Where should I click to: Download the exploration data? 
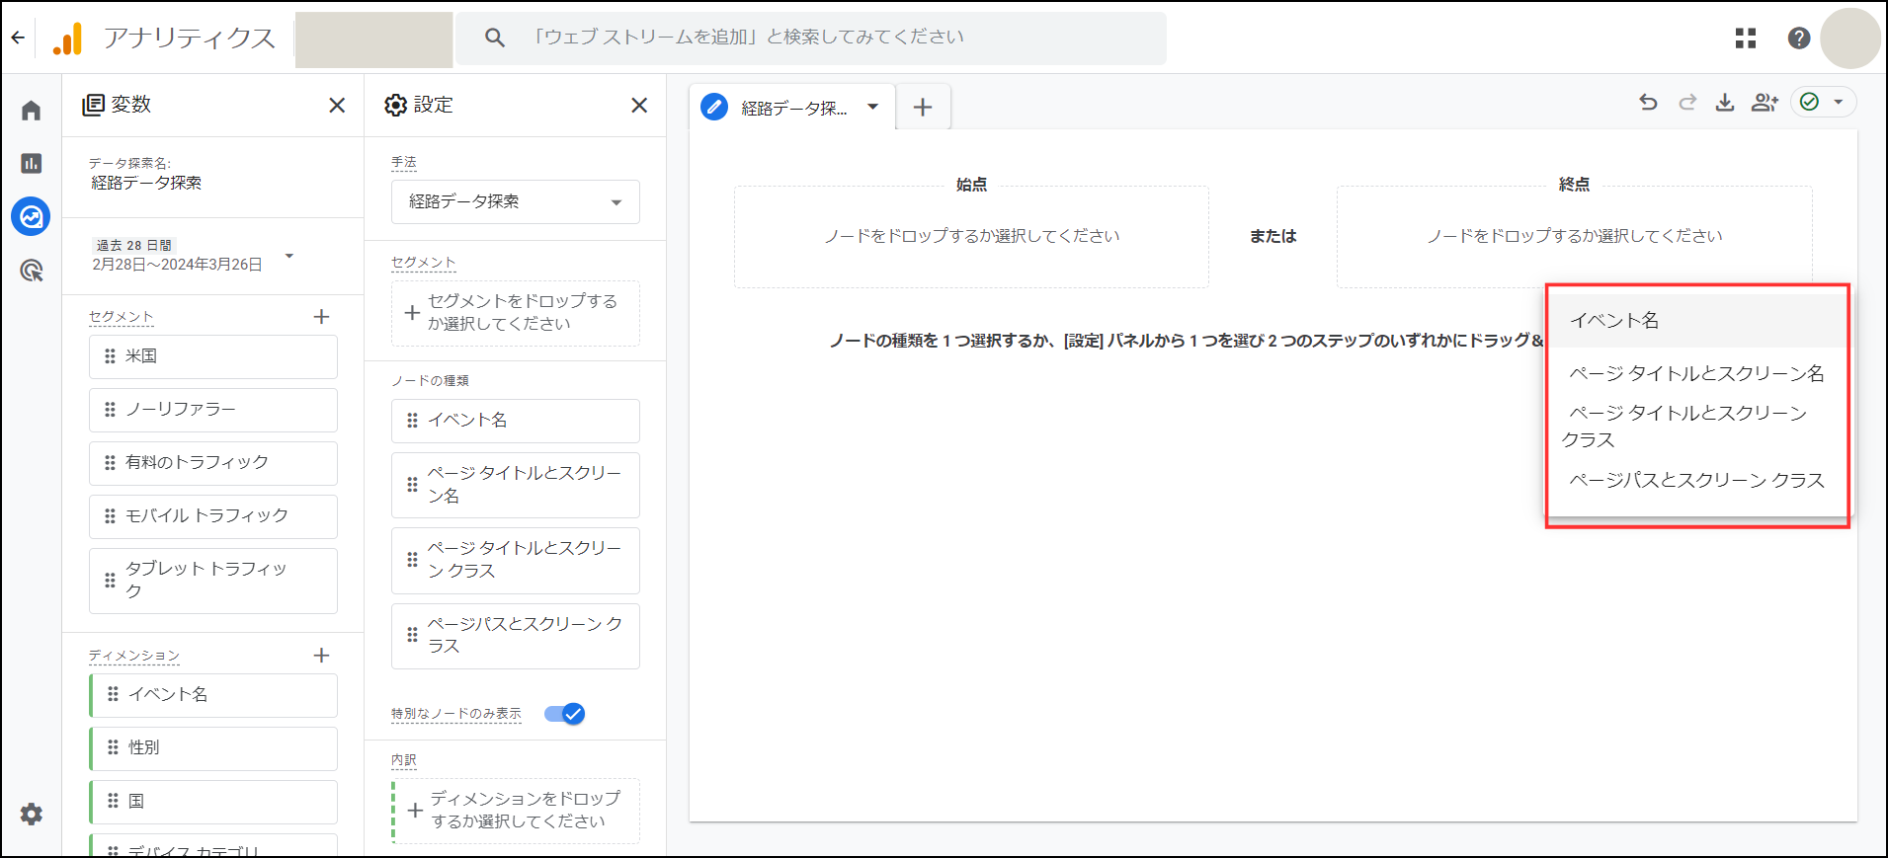coord(1725,102)
